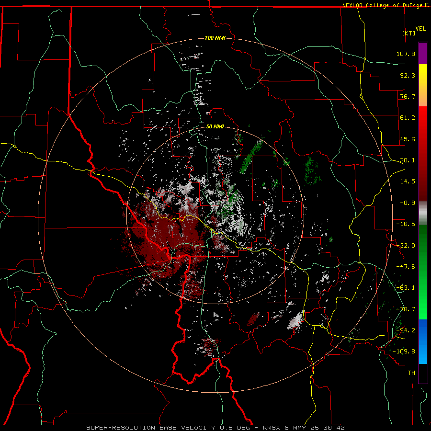Click the TH threshold label in legend
The width and height of the screenshot is (431, 431).
(x=411, y=373)
